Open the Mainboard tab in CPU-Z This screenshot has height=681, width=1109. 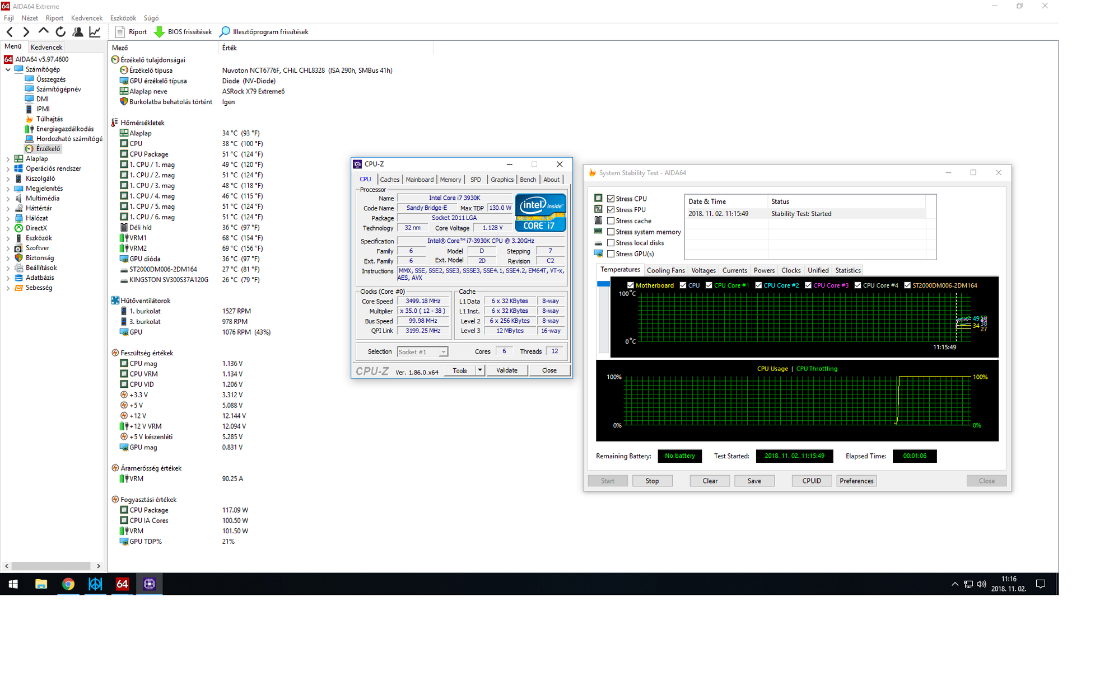[420, 180]
